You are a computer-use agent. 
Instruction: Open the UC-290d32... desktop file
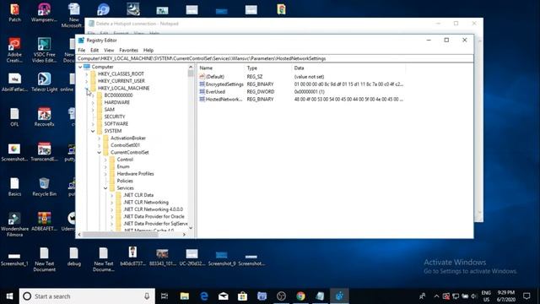192,257
